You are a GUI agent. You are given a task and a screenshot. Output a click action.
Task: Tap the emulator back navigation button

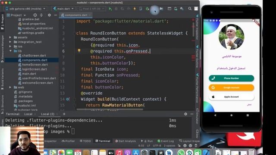tap(215, 115)
